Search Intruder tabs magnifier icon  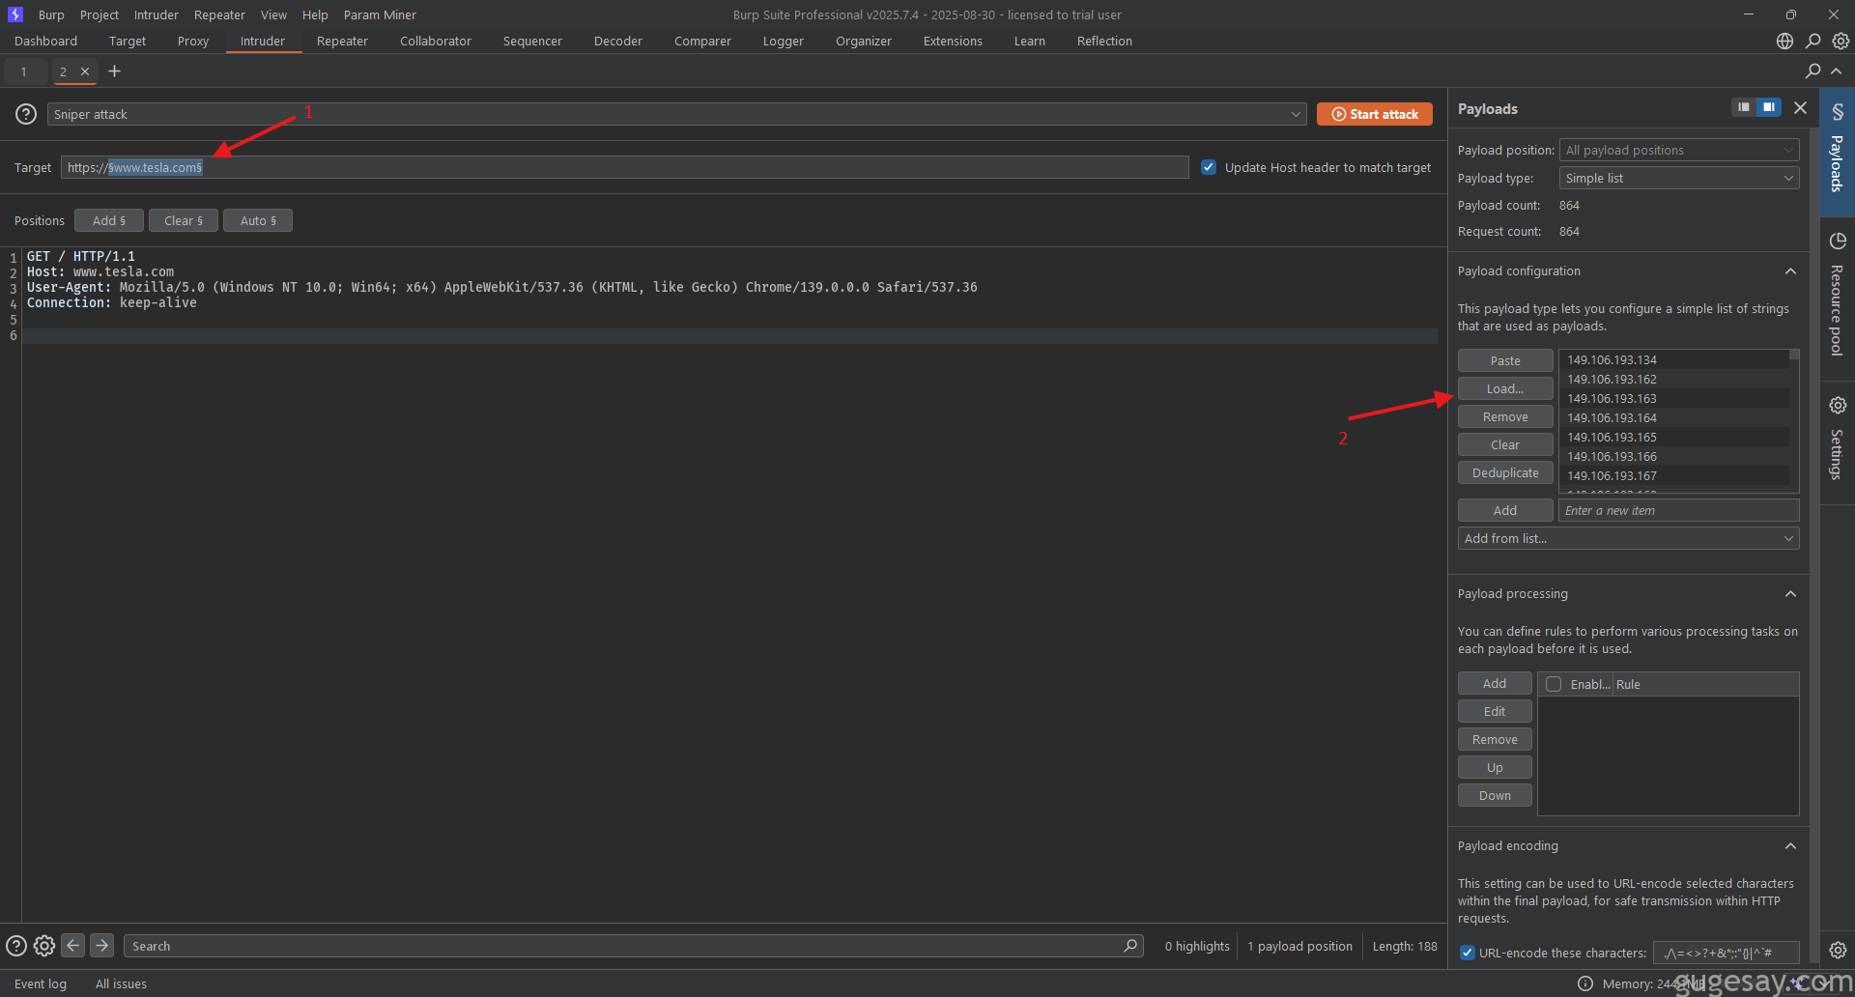pyautogui.click(x=1813, y=71)
